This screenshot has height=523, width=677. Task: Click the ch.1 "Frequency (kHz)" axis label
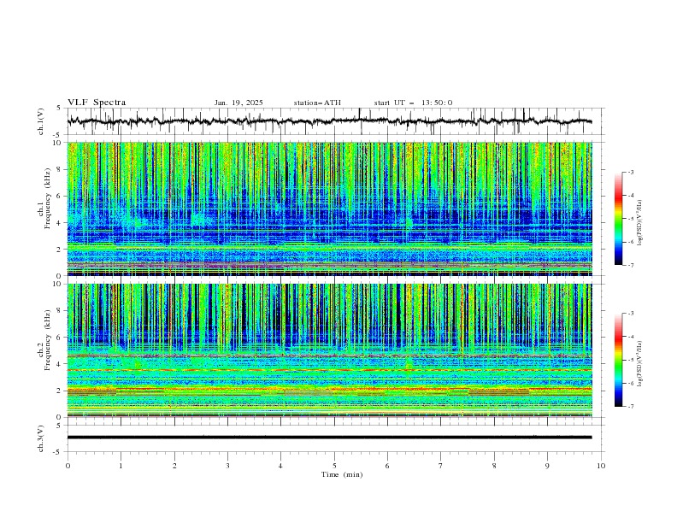coord(48,198)
